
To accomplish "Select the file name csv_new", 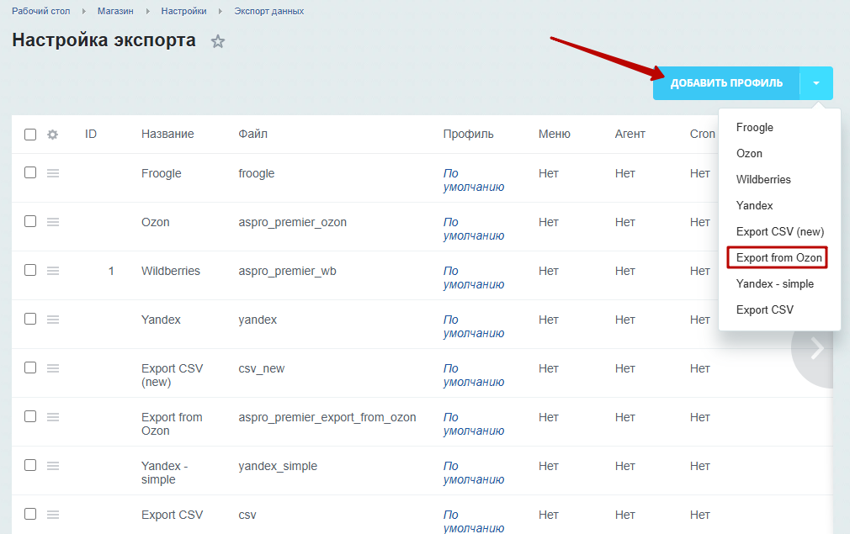I will point(261,368).
